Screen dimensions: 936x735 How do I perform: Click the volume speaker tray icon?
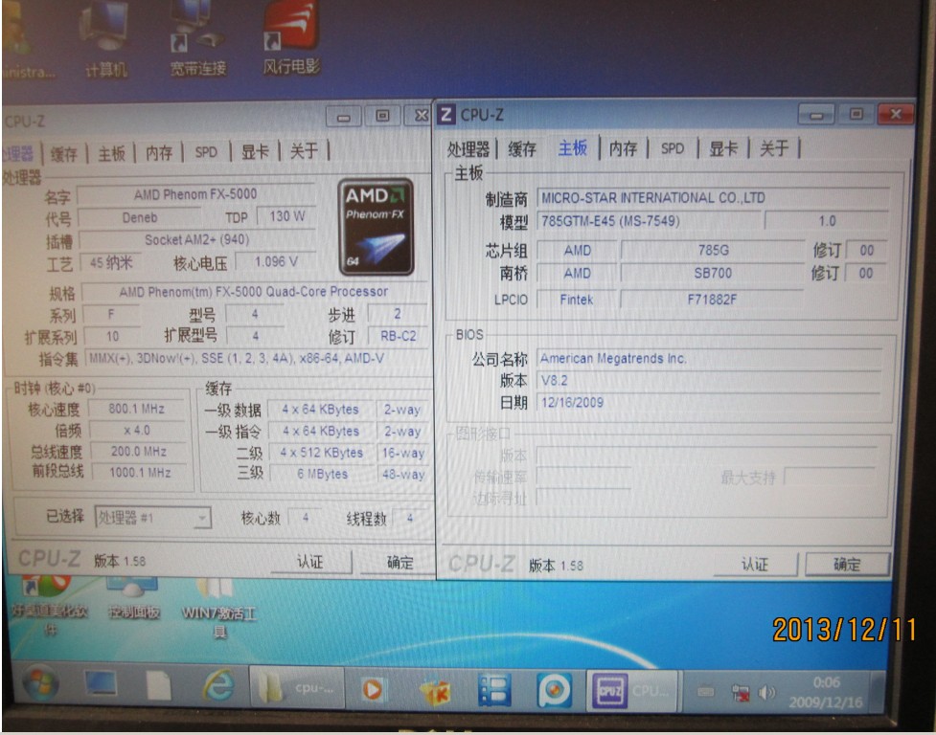tap(766, 692)
